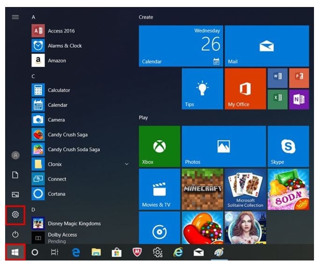This screenshot has height=267, width=321.
Task: Open the Mail tile
Action: pos(267,46)
